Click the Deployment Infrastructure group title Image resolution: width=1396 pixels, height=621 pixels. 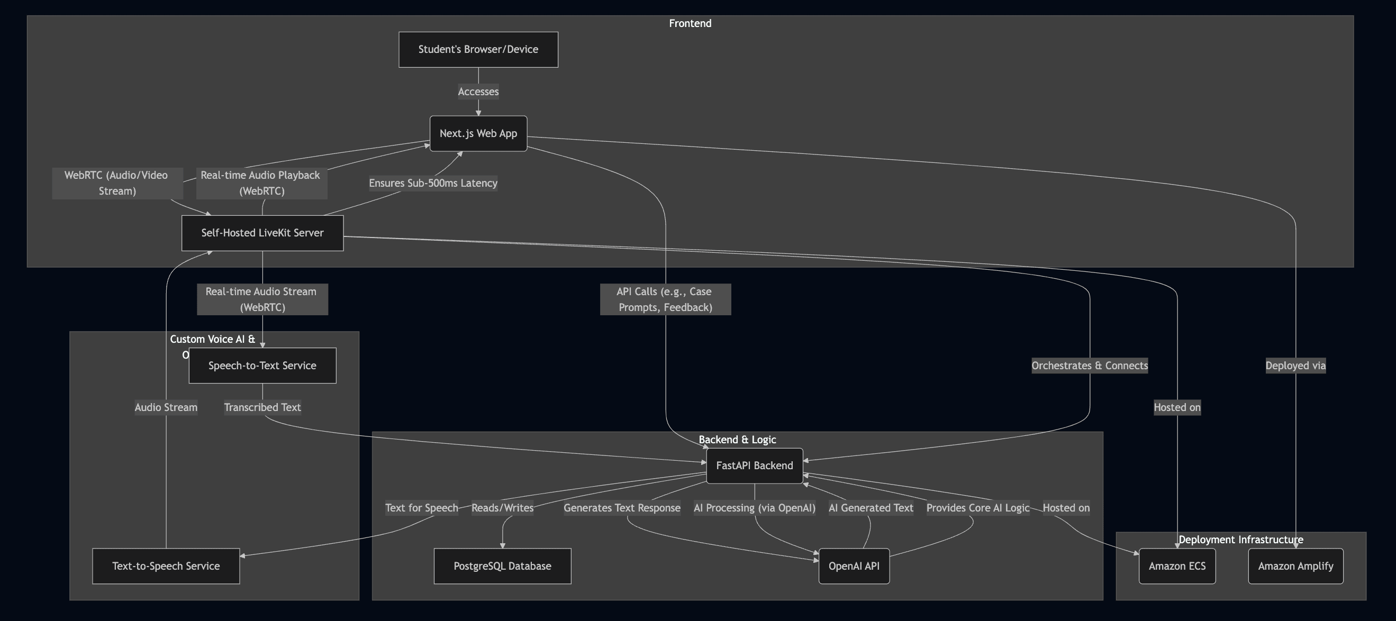(x=1240, y=540)
